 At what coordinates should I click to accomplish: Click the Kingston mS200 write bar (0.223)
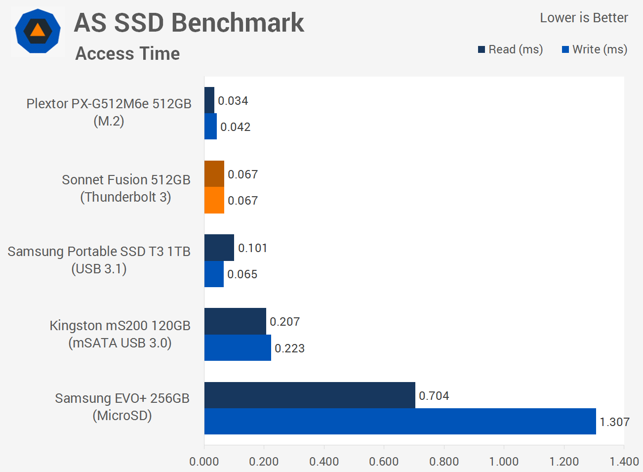[238, 348]
